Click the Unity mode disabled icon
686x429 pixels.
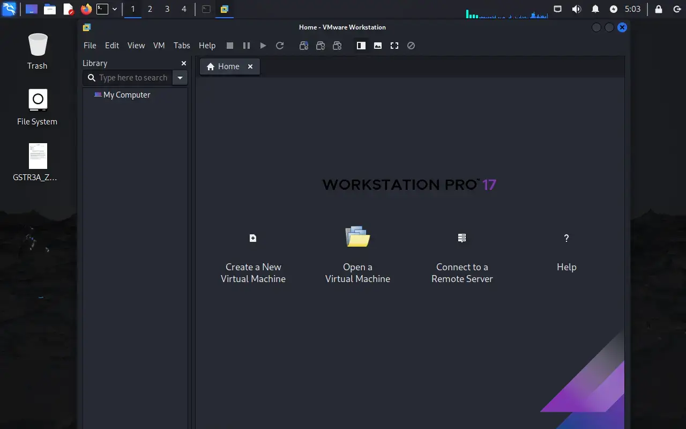point(411,46)
